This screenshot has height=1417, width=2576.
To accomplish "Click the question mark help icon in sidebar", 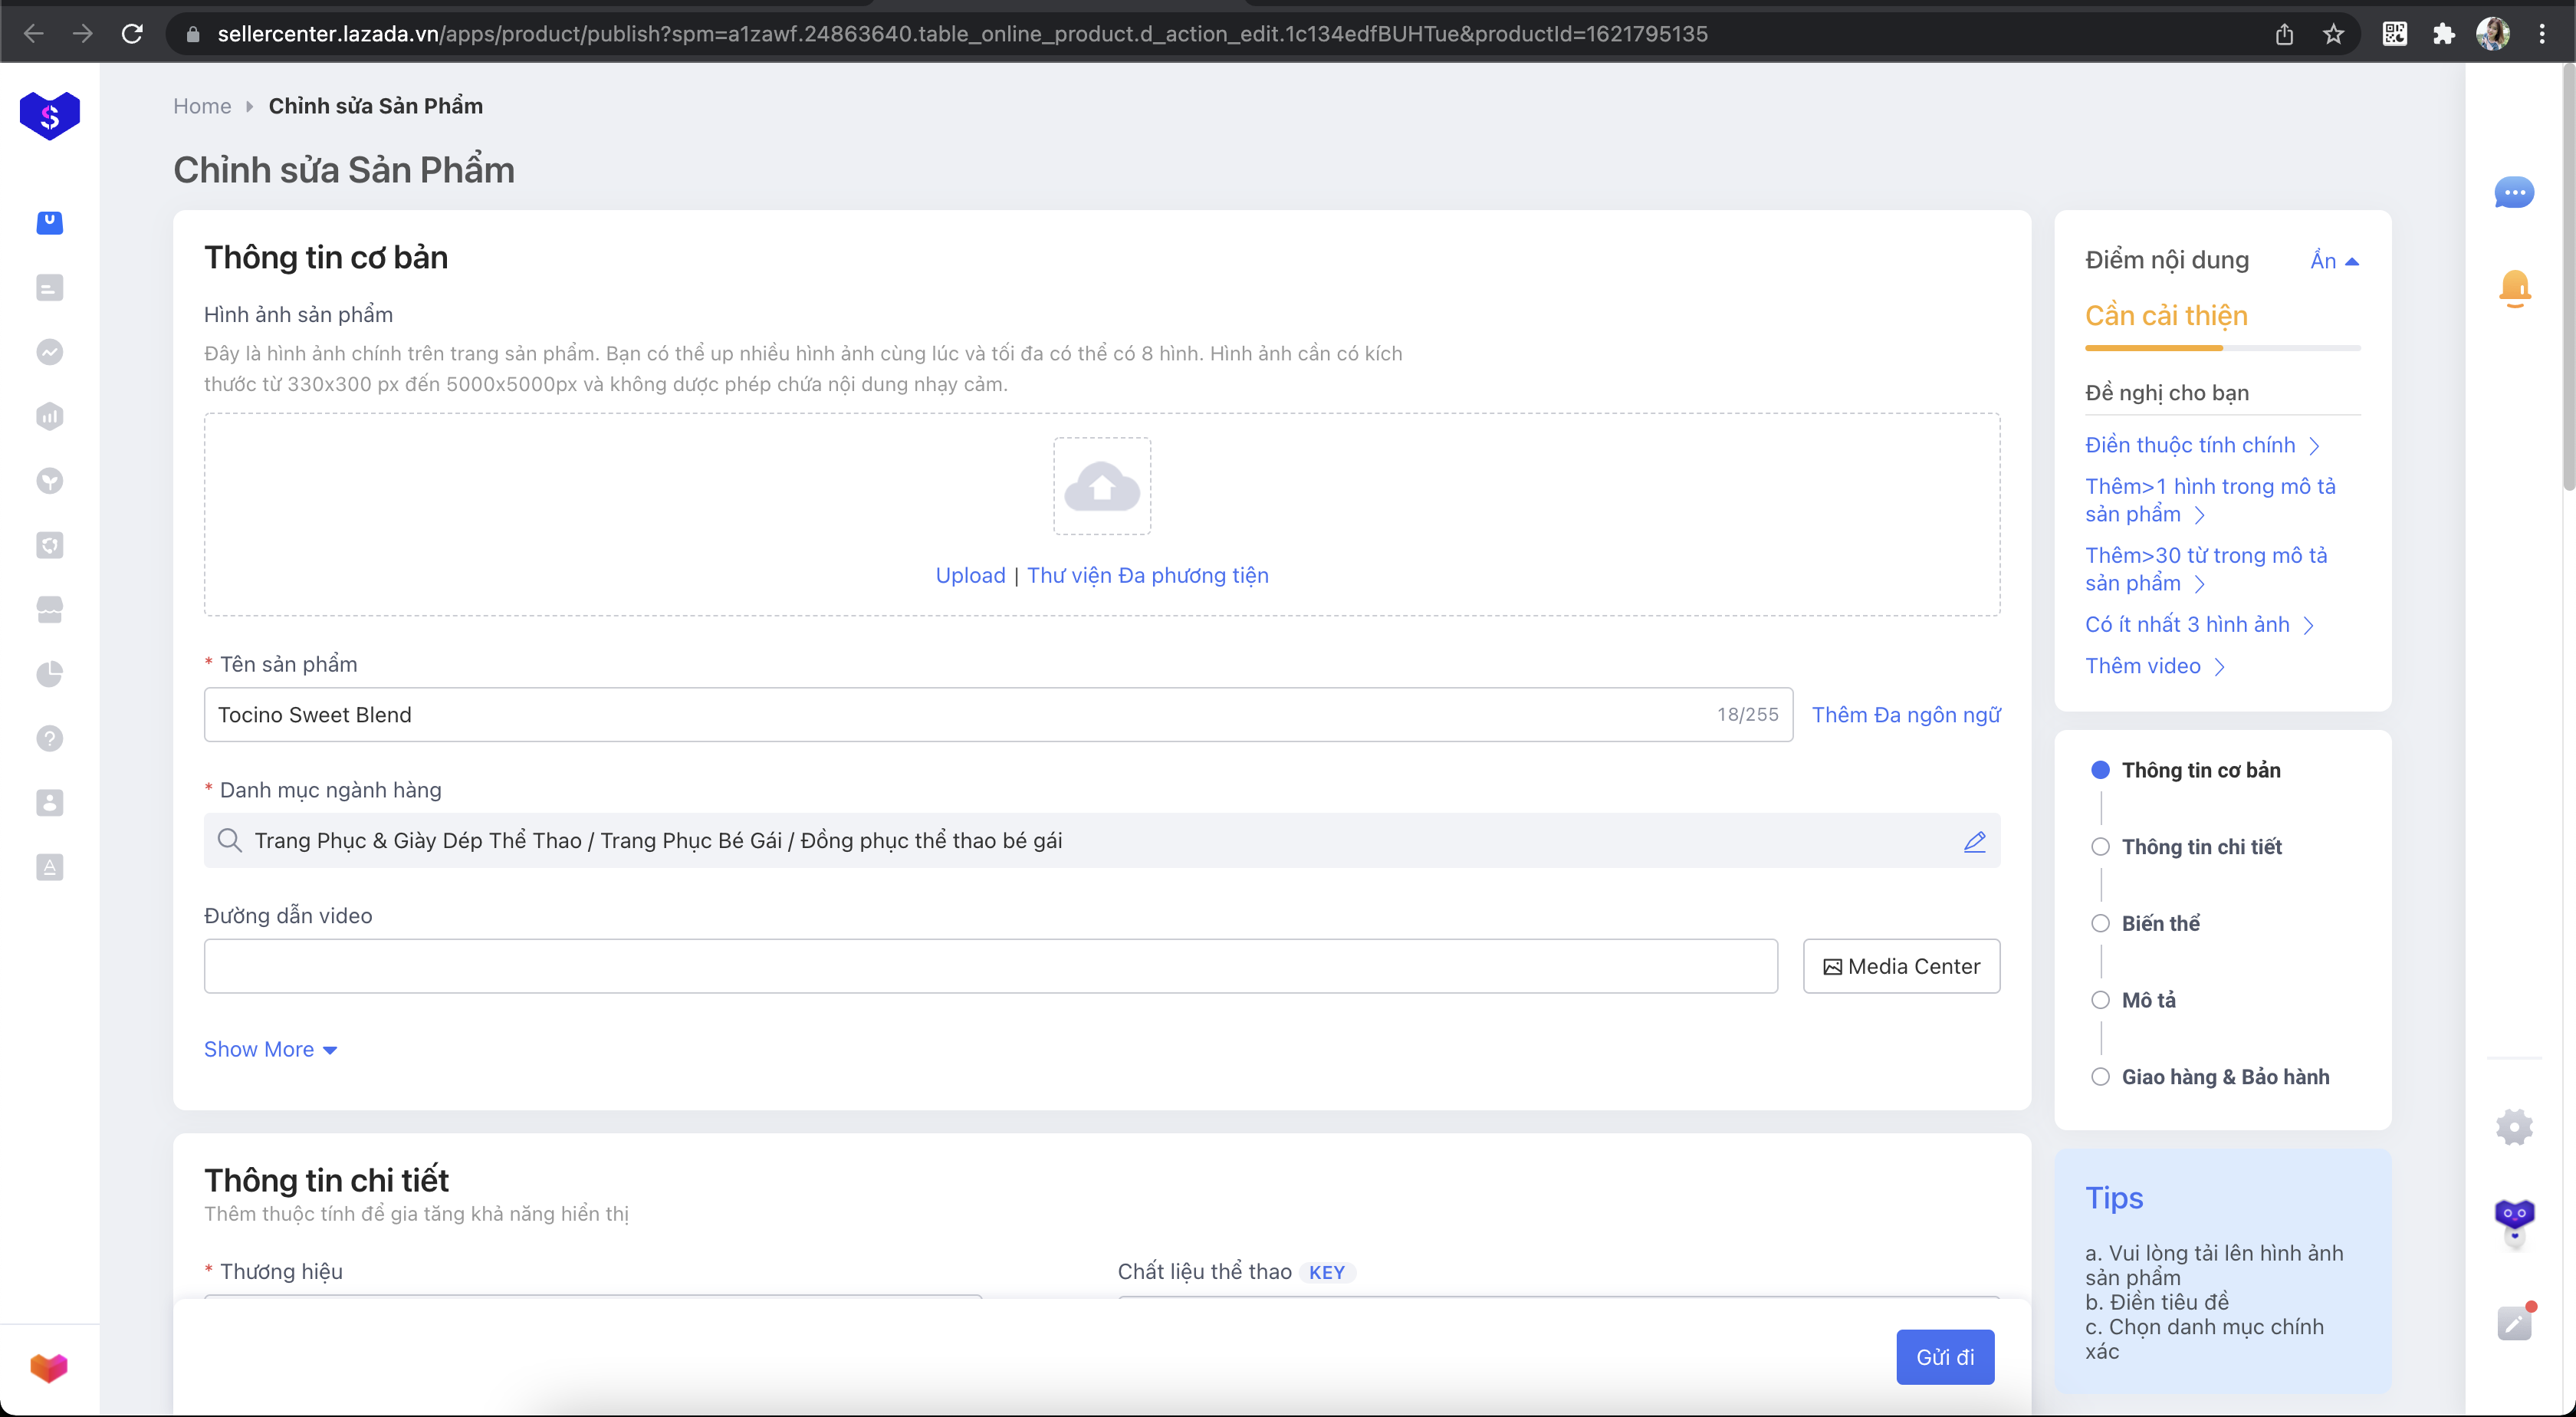I will pos(49,738).
